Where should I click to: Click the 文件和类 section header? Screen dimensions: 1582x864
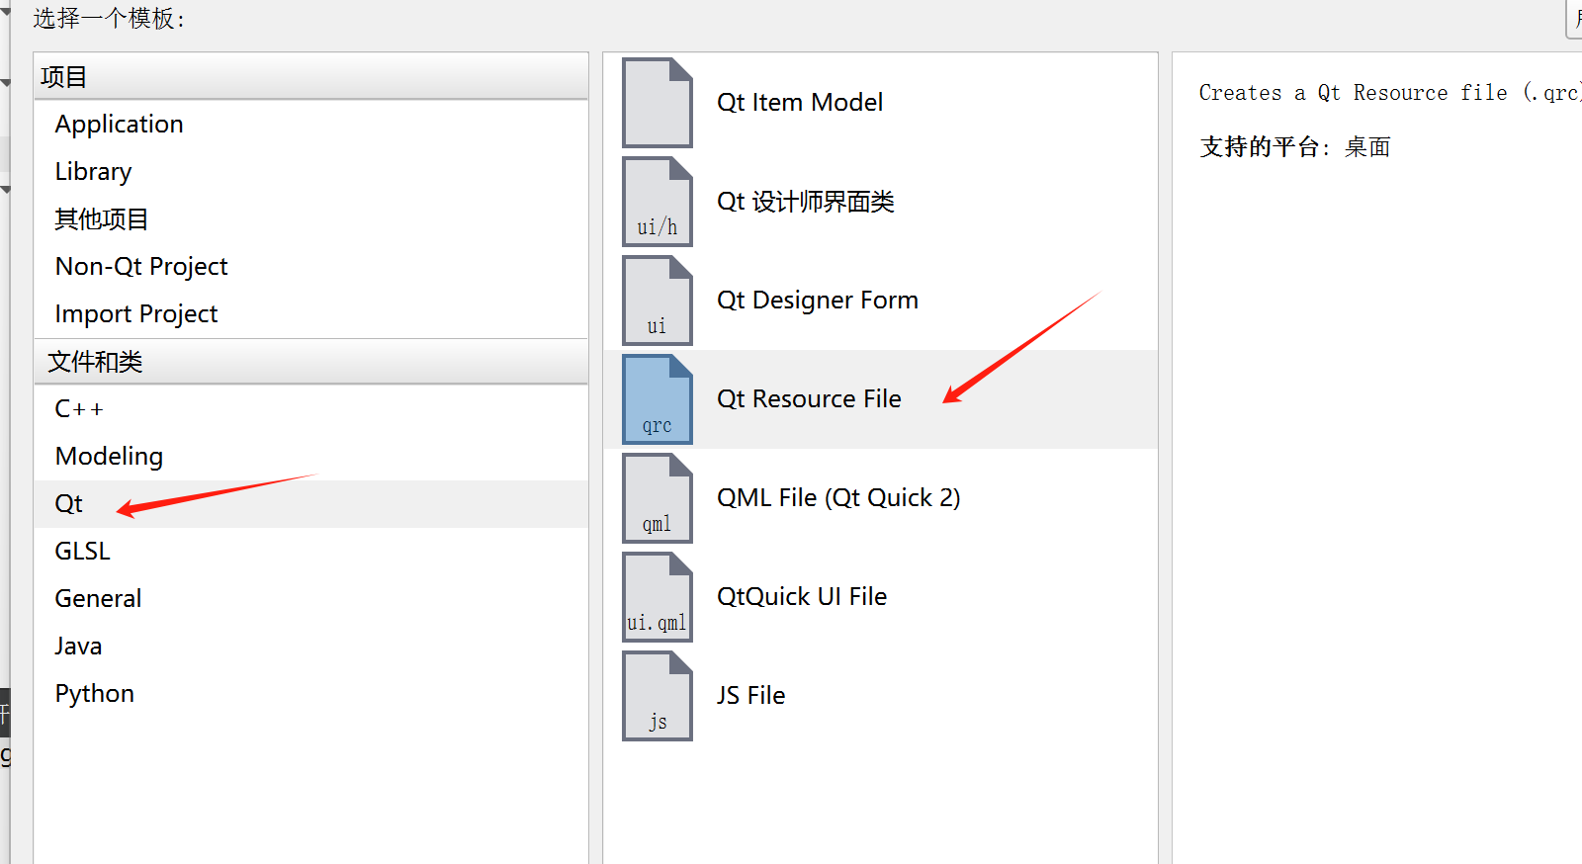coord(311,362)
